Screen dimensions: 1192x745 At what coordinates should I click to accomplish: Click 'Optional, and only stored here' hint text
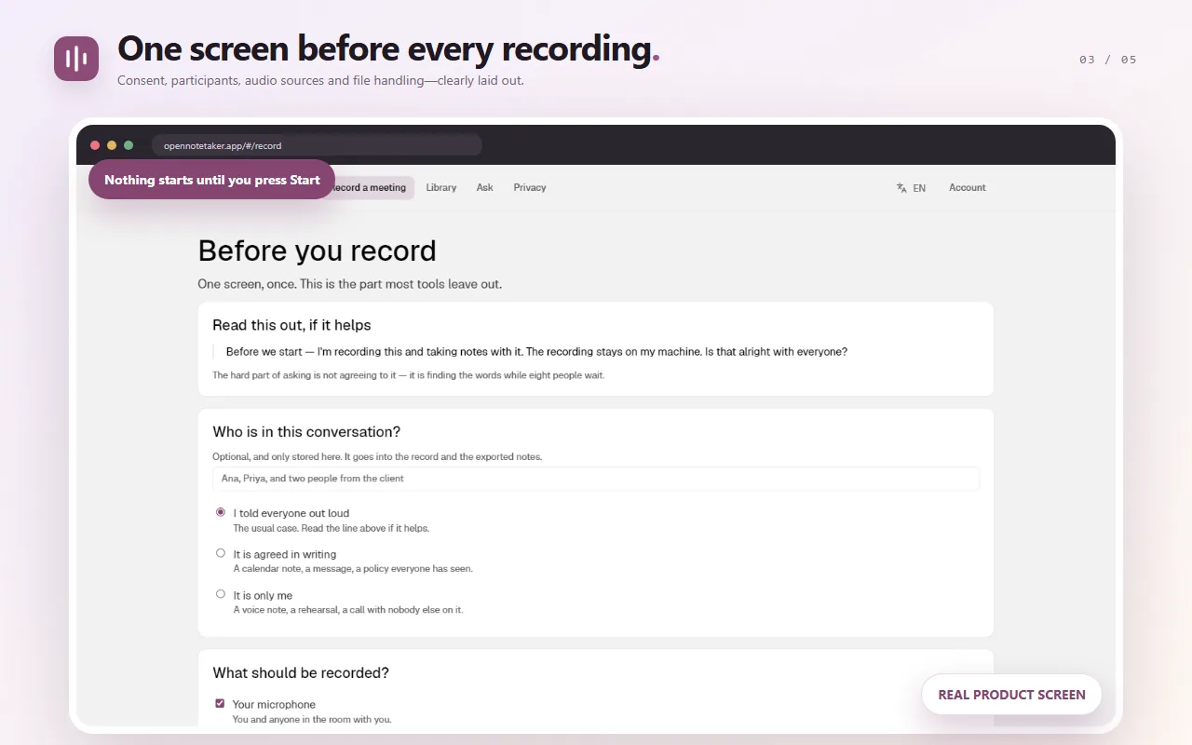tap(377, 457)
